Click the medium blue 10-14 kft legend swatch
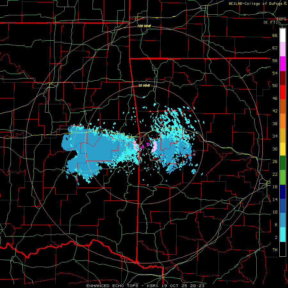 pyautogui.click(x=283, y=206)
